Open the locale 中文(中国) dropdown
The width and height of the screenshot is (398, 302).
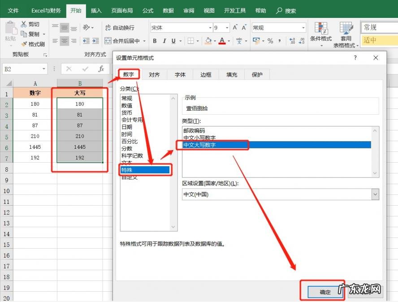(375, 194)
